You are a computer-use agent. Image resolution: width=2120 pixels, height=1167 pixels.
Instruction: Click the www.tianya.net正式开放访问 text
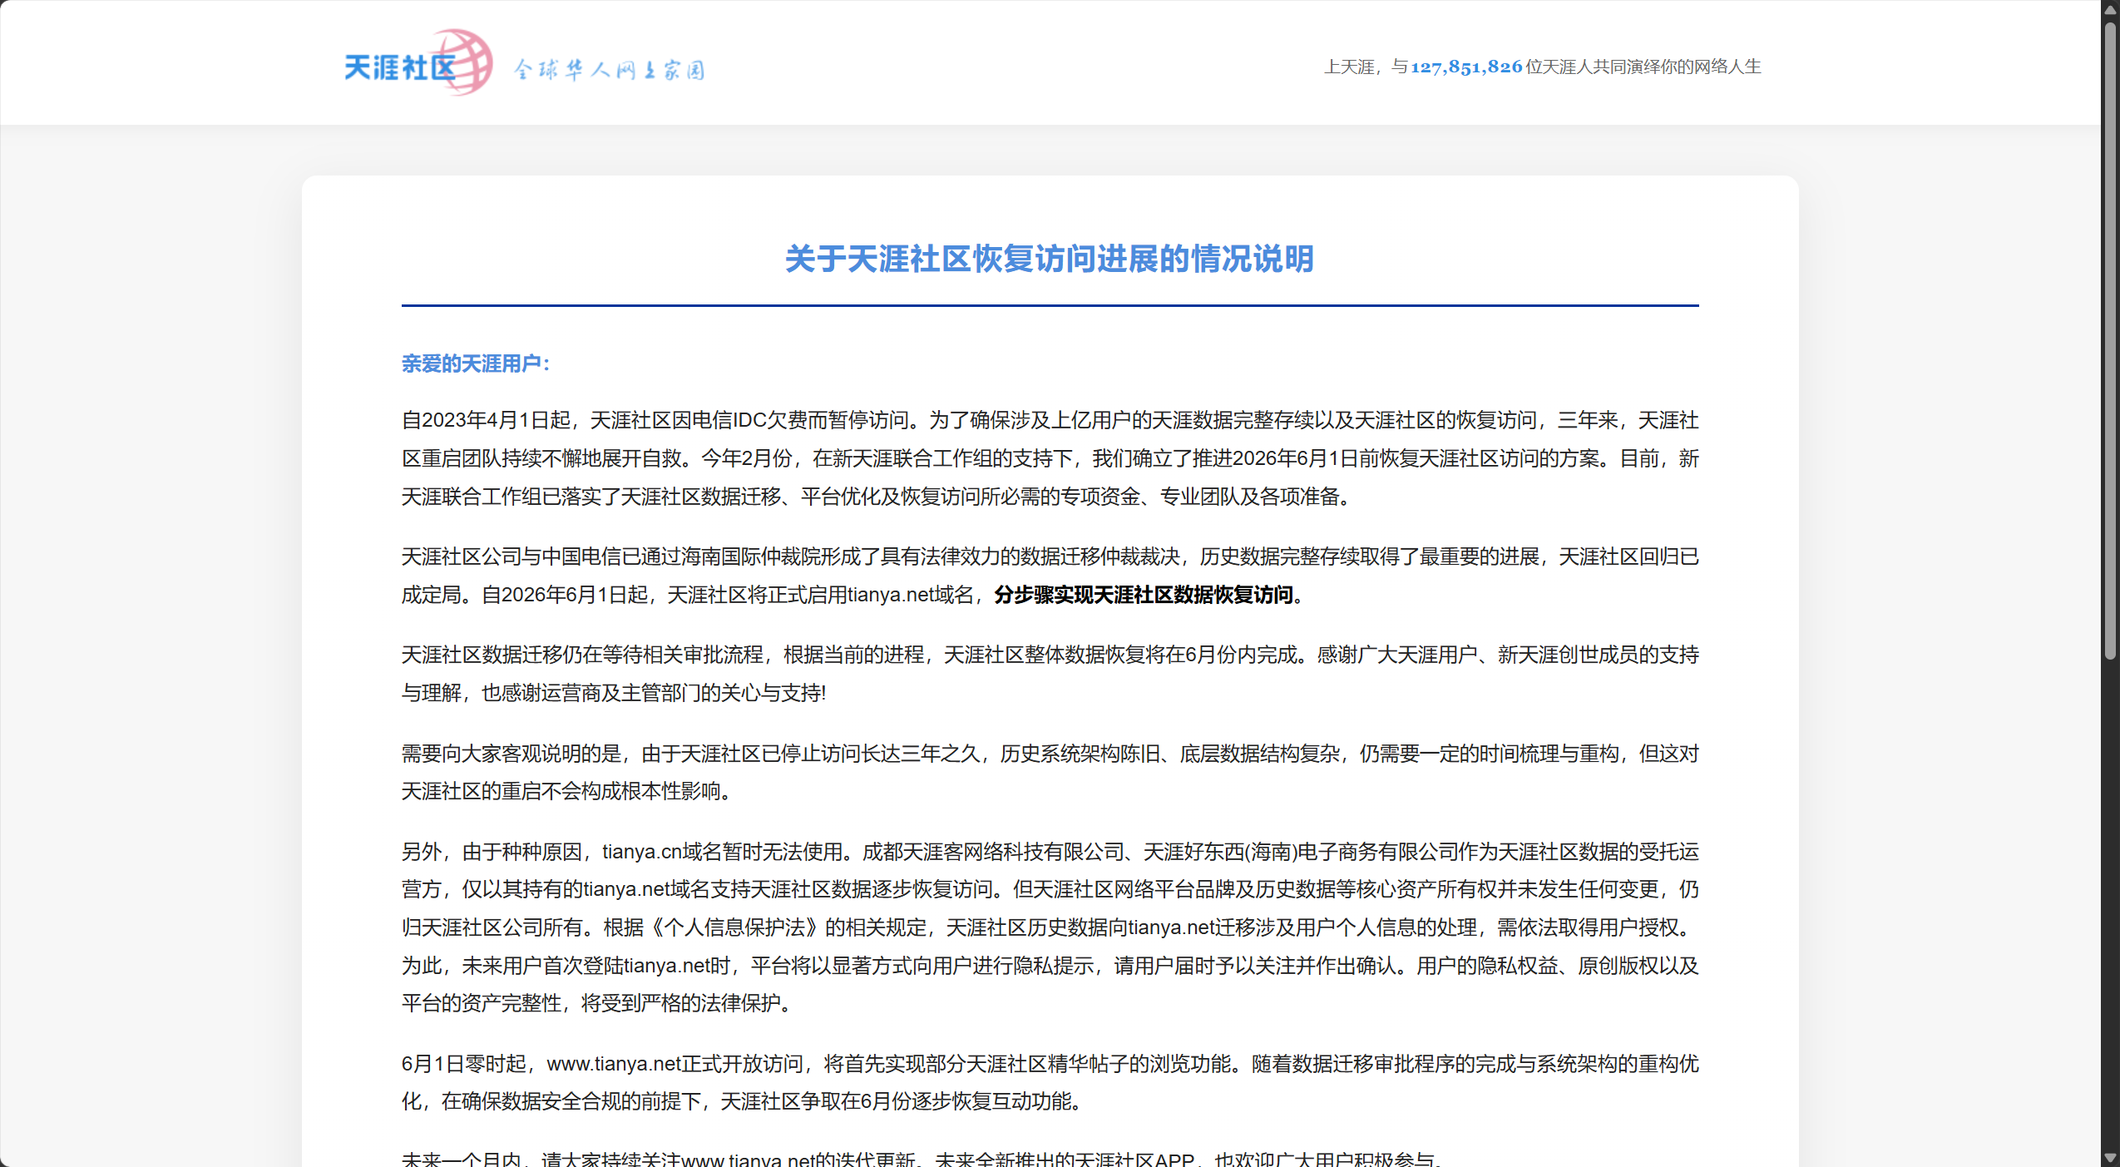(x=675, y=1064)
